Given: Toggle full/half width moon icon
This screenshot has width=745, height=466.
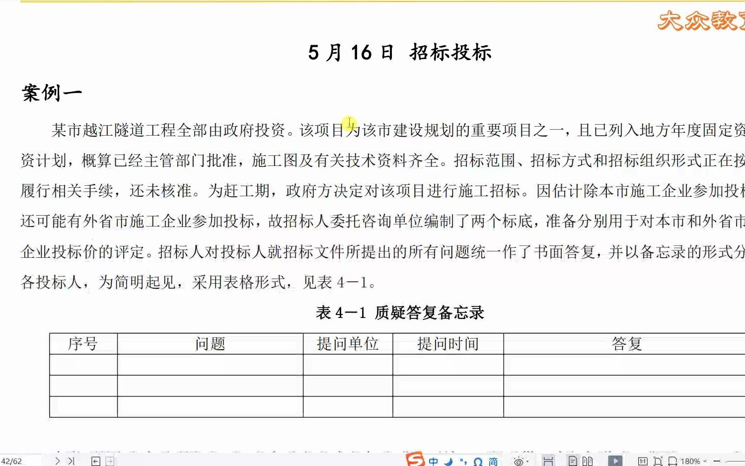Looking at the screenshot, I should (448, 461).
